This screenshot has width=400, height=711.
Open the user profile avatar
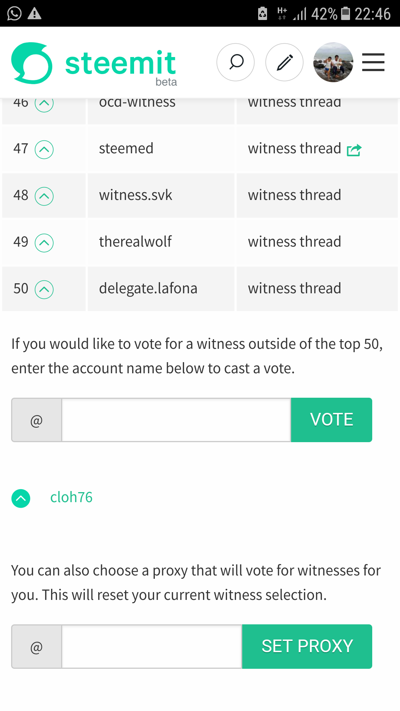point(333,62)
